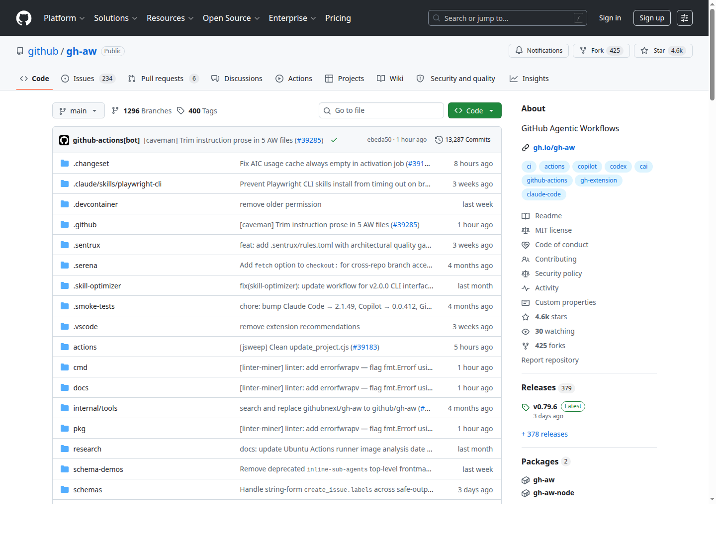The height and width of the screenshot is (547, 716).
Task: Open the internal/tools folder
Action: 95,408
